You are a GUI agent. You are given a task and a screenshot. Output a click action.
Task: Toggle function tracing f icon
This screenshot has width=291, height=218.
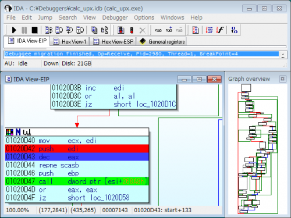[220, 30]
